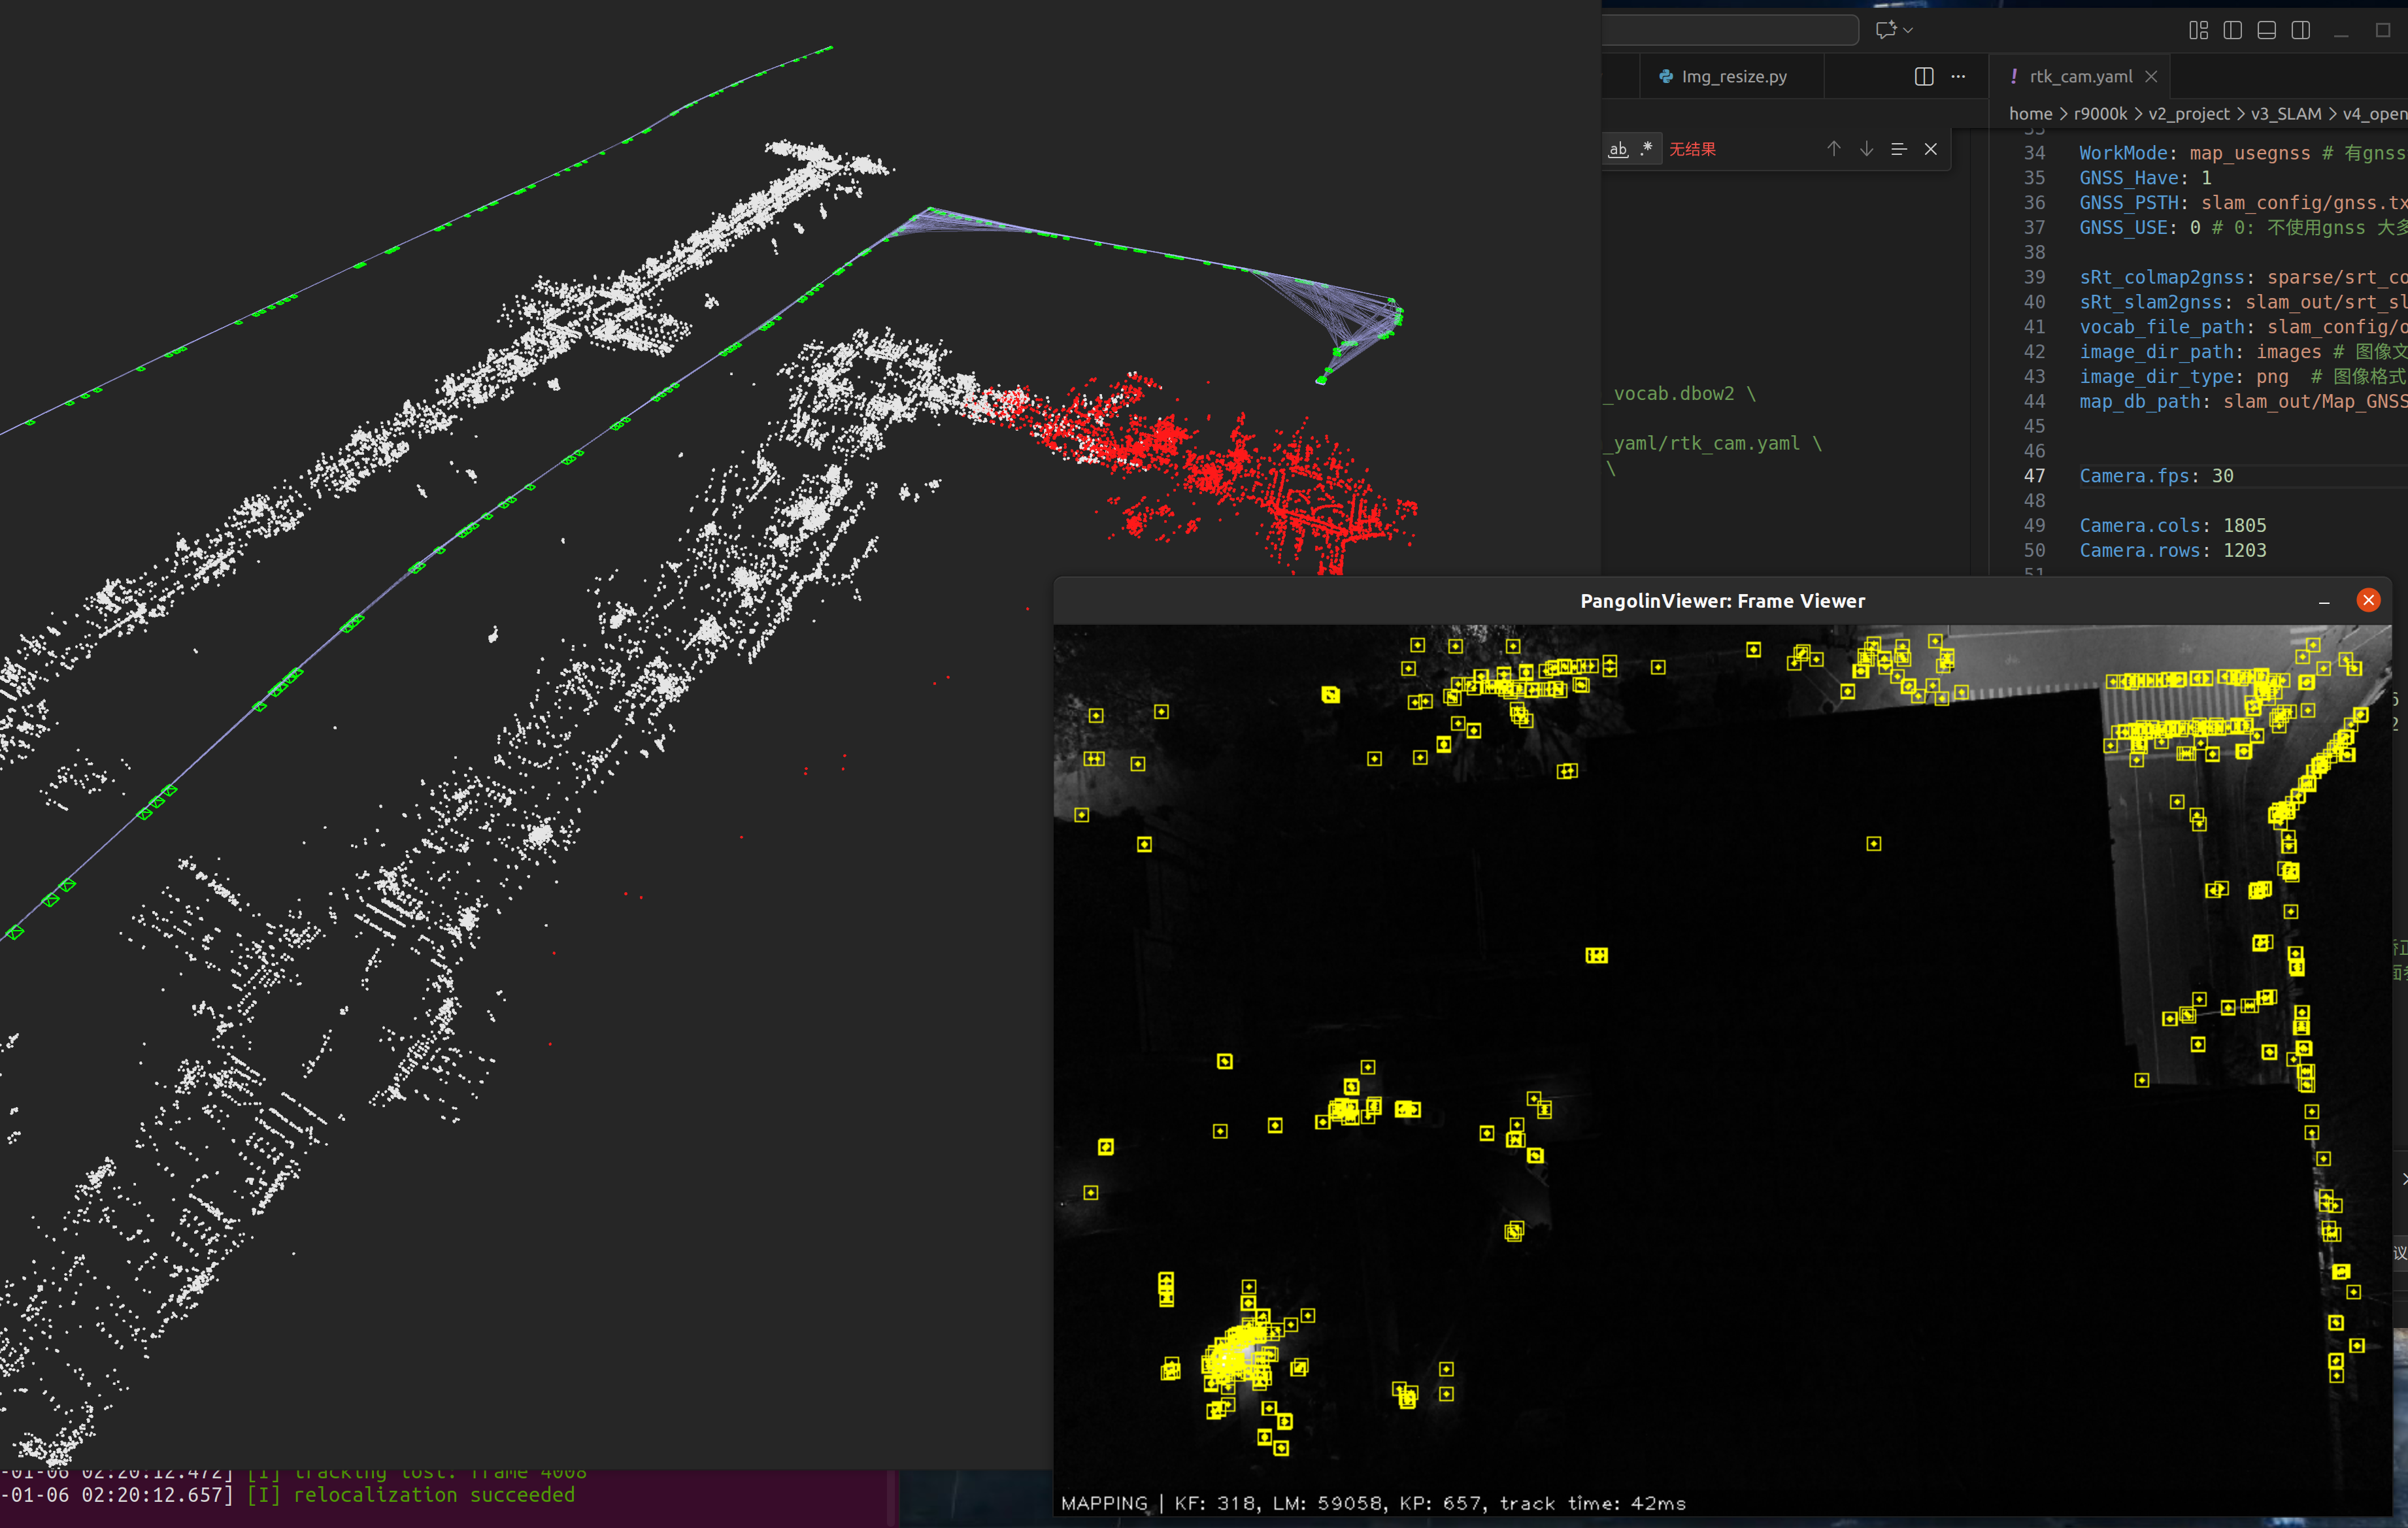2408x1528 pixels.
Task: Click the command center search box
Action: coord(1730,30)
